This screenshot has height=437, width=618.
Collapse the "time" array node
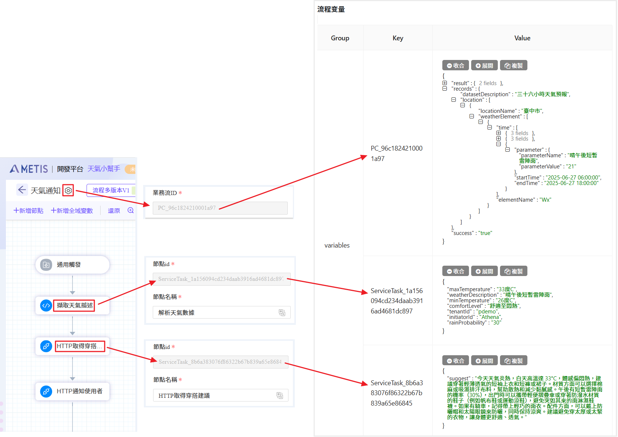tap(490, 127)
